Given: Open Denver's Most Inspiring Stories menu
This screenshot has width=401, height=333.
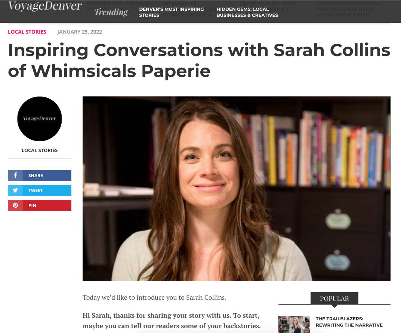Looking at the screenshot, I should [x=171, y=12].
